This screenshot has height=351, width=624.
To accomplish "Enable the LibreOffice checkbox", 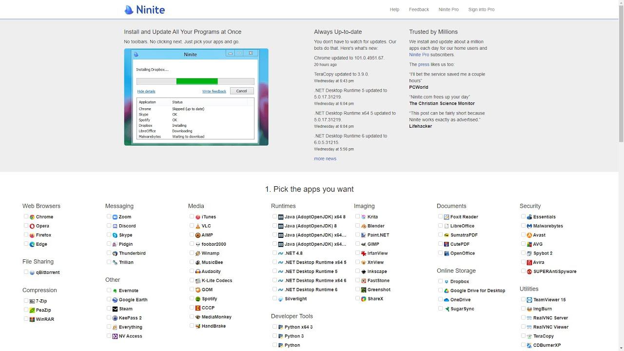I will [440, 226].
